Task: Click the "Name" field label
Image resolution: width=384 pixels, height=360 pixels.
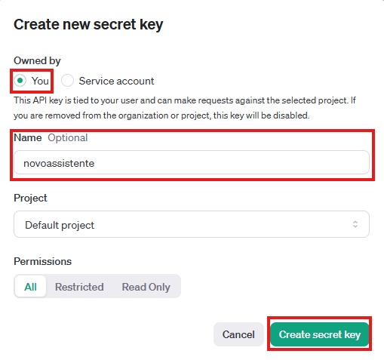Action: click(x=28, y=137)
